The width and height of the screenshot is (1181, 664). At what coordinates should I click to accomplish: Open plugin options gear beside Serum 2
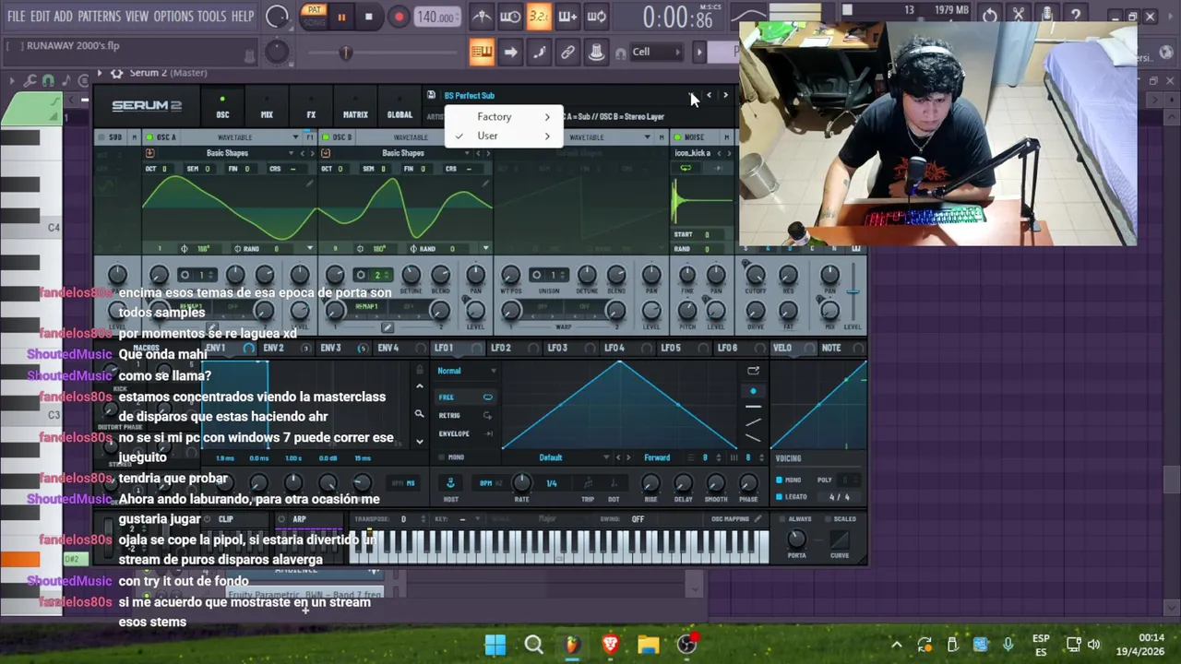click(116, 72)
